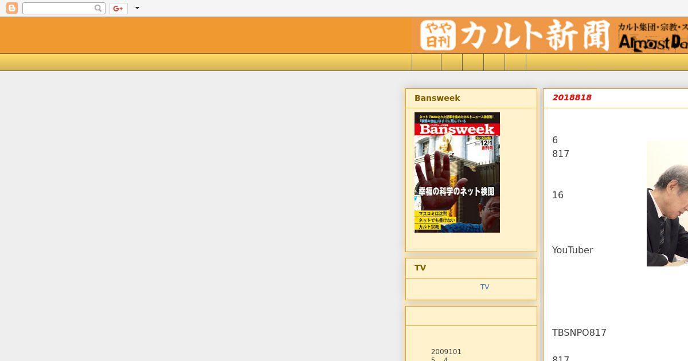This screenshot has width=688, height=361.
Task: Follow the small TV link
Action: point(484,287)
